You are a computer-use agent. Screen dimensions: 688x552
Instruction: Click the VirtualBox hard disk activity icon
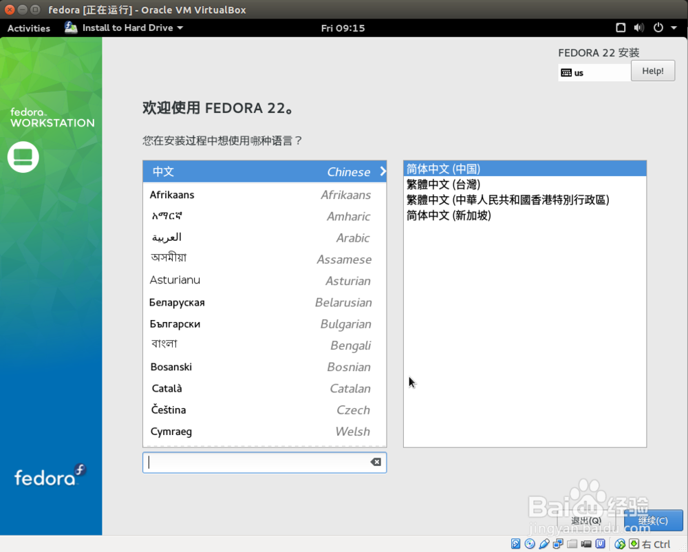[x=515, y=544]
